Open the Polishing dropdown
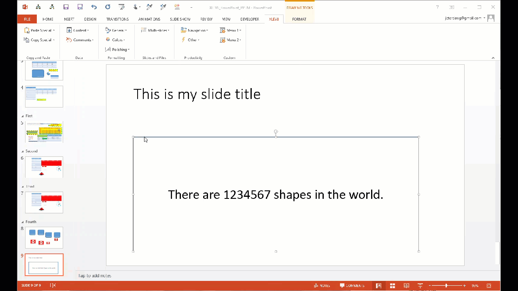This screenshot has height=291, width=518. tap(117, 50)
